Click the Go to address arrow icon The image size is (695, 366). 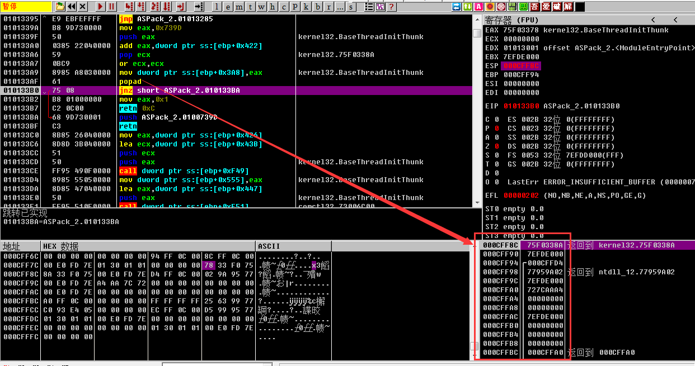coord(199,7)
